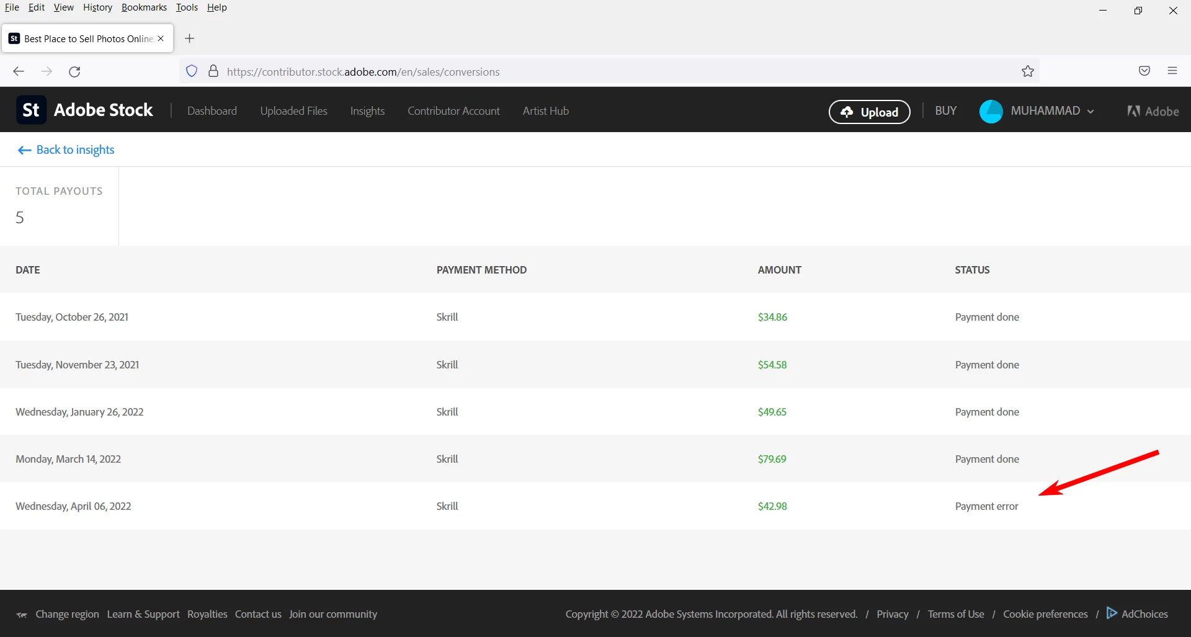This screenshot has height=637, width=1191.
Task: Click the Change region map icon
Action: point(22,615)
